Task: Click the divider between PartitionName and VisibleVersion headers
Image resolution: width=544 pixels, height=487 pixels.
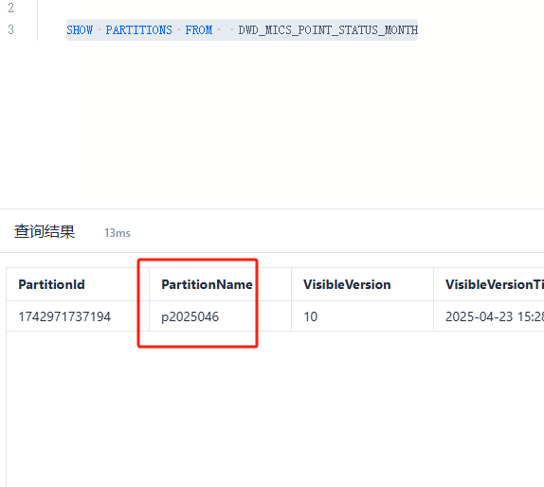Action: tap(292, 284)
